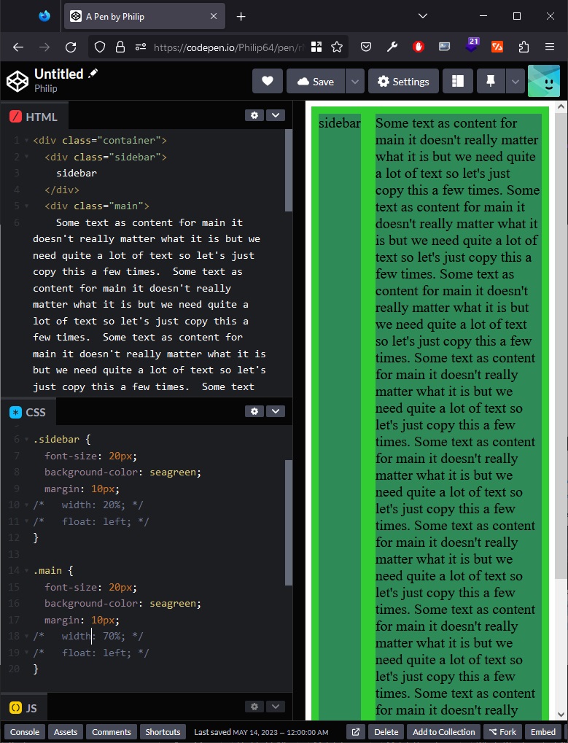
Task: Open Firefox extensions puzzle icon
Action: tap(524, 47)
